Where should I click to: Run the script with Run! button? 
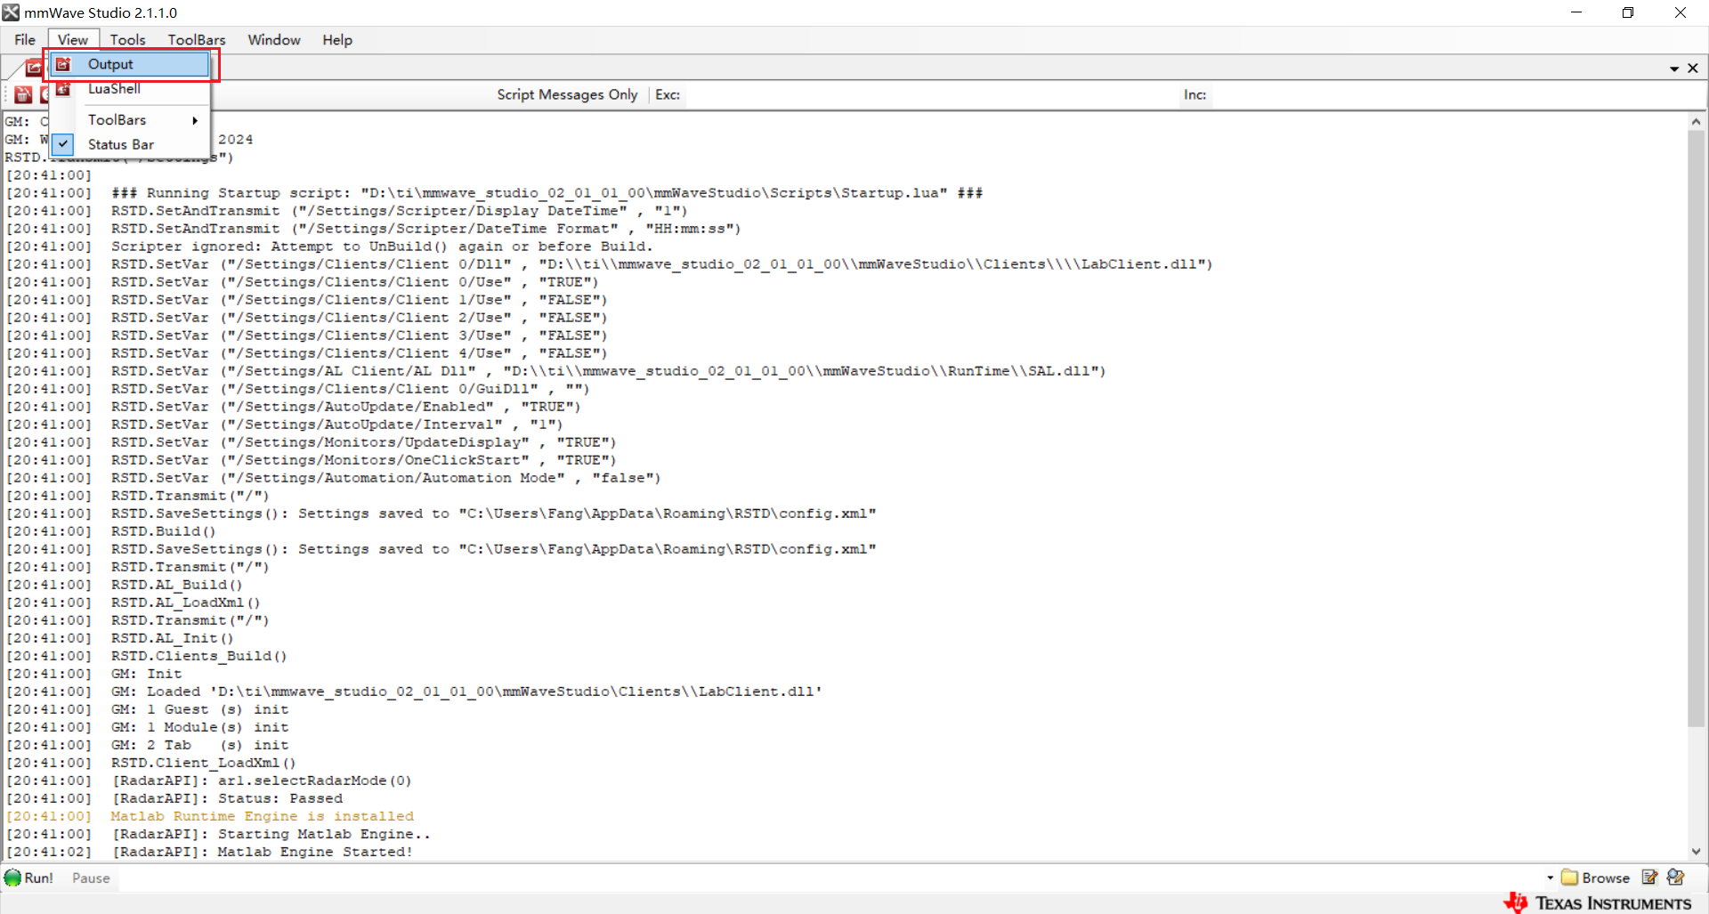pyautogui.click(x=28, y=878)
